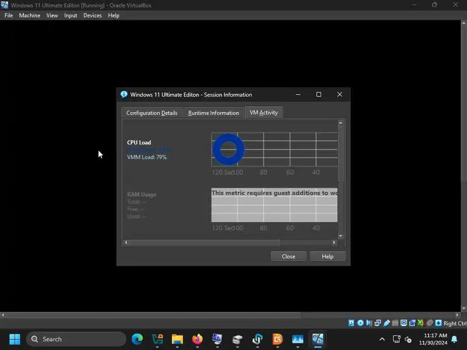Click the hard disk activity indicator icon
The width and height of the screenshot is (467, 350).
click(352, 323)
